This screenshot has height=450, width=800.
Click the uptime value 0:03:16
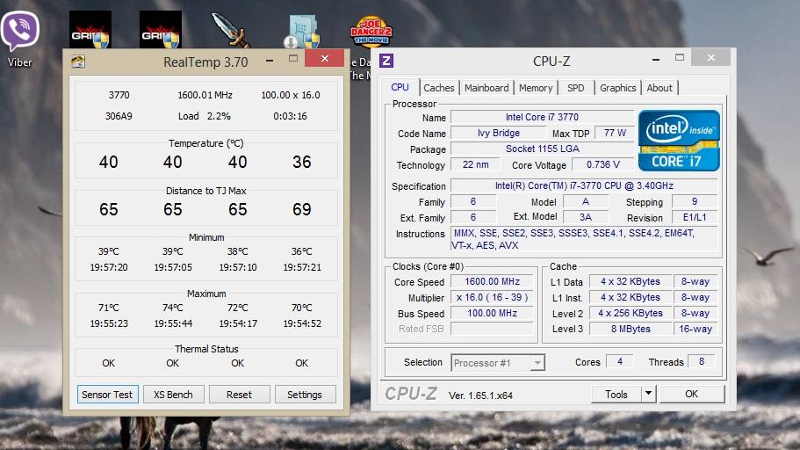click(290, 116)
